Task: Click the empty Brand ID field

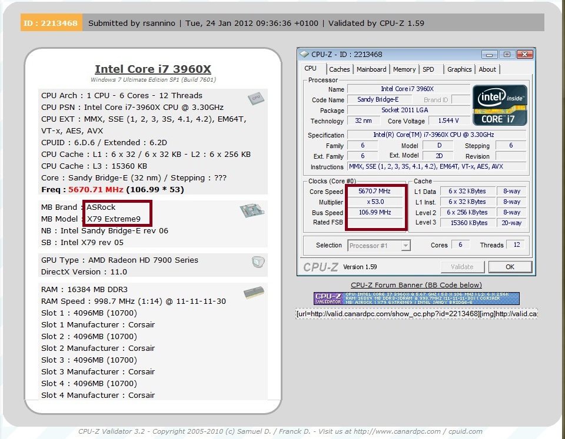Action: [461, 100]
